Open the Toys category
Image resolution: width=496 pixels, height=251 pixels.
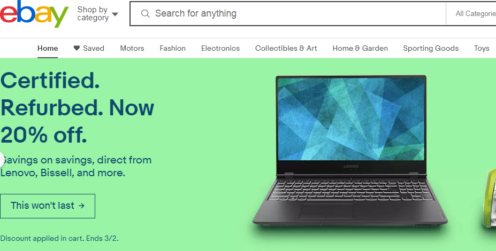pyautogui.click(x=482, y=48)
